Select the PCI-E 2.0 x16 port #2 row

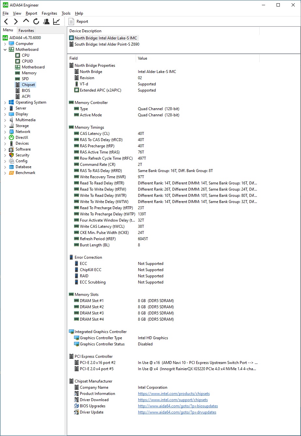pyautogui.click(x=163, y=363)
